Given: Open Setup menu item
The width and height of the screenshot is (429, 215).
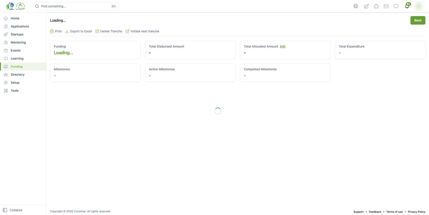Looking at the screenshot, I should coord(23,83).
